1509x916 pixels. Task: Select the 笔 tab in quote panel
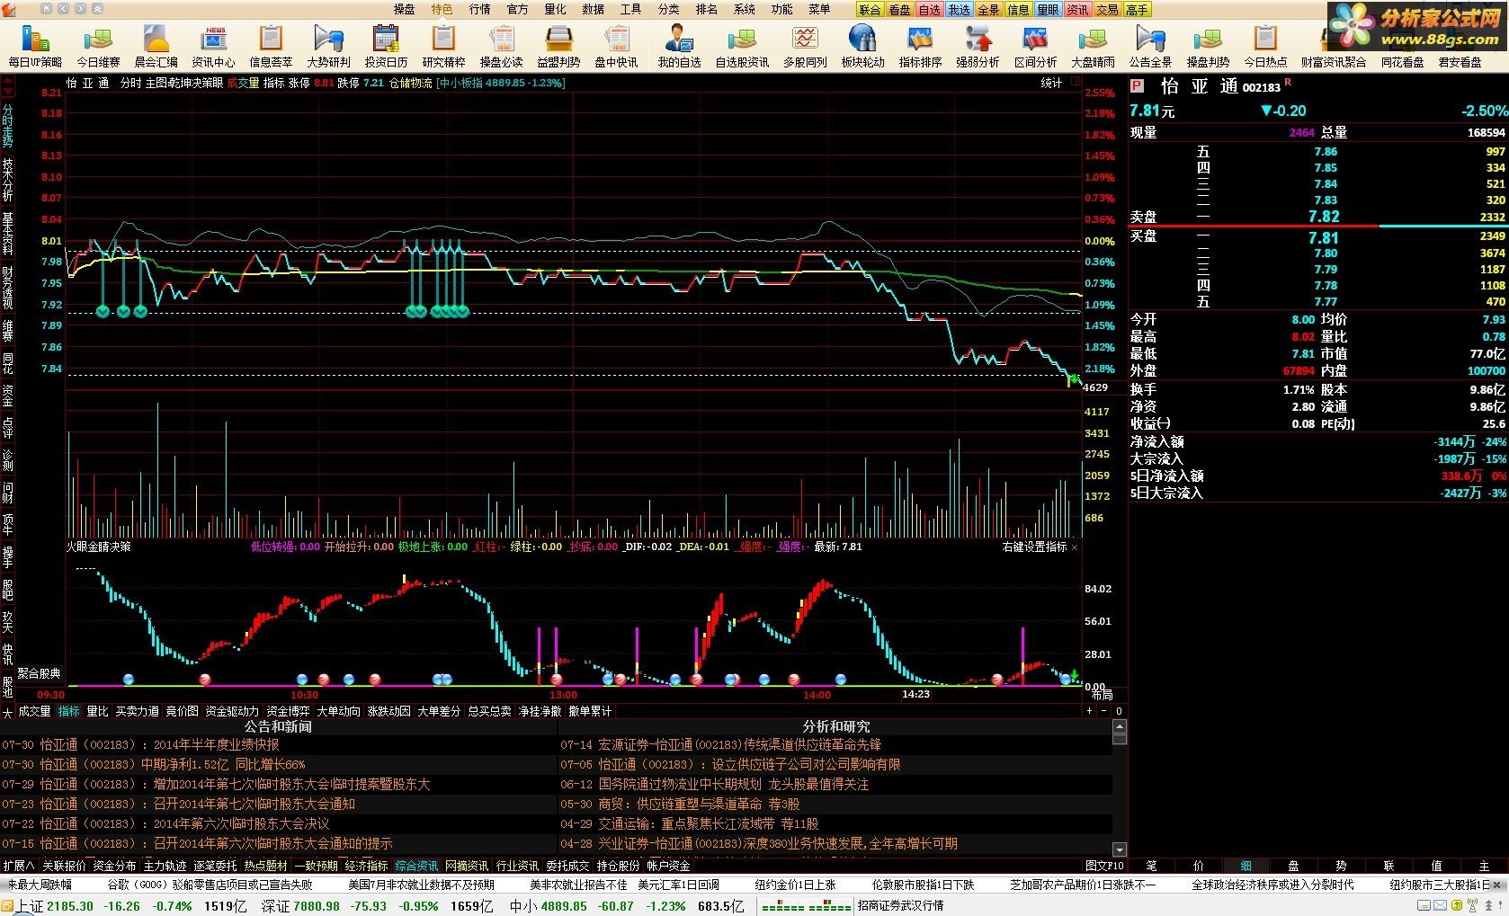click(1152, 866)
